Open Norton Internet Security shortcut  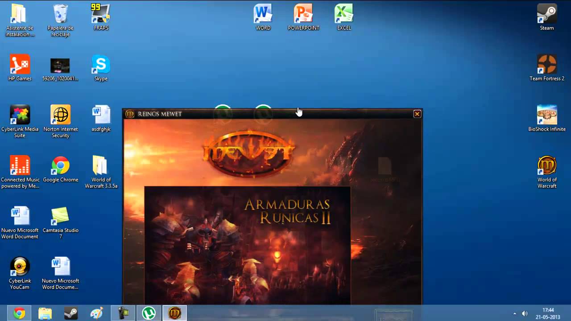(x=60, y=122)
